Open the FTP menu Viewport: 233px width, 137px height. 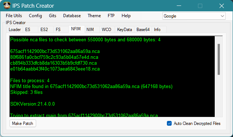pyautogui.click(x=111, y=16)
